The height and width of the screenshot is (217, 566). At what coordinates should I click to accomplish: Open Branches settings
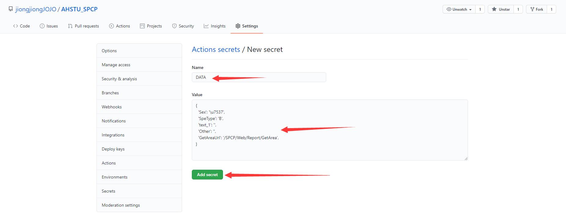[139, 93]
